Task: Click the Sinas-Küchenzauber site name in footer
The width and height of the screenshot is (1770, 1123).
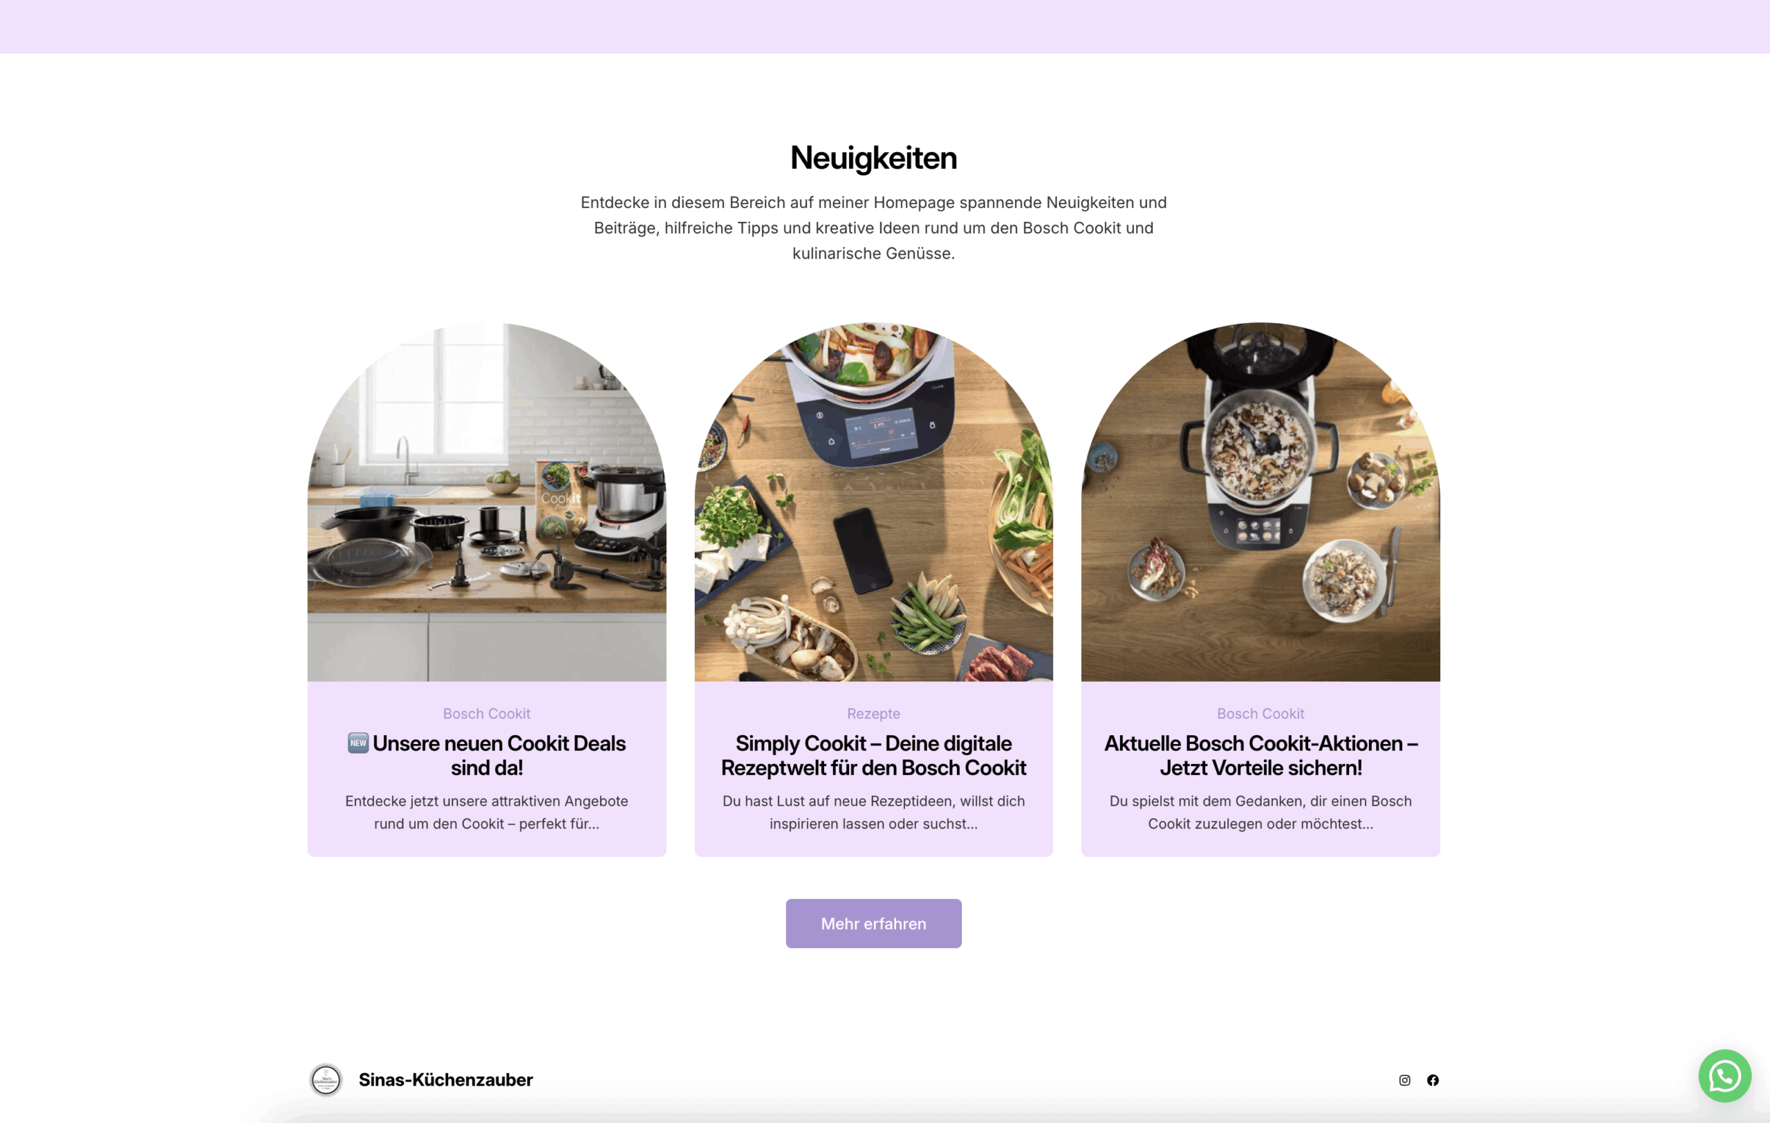Action: [x=445, y=1079]
